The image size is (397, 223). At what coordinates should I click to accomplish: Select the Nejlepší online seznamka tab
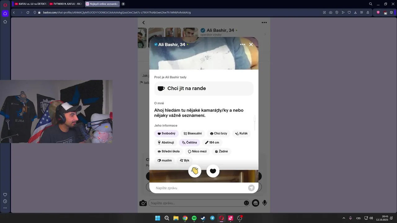click(102, 4)
